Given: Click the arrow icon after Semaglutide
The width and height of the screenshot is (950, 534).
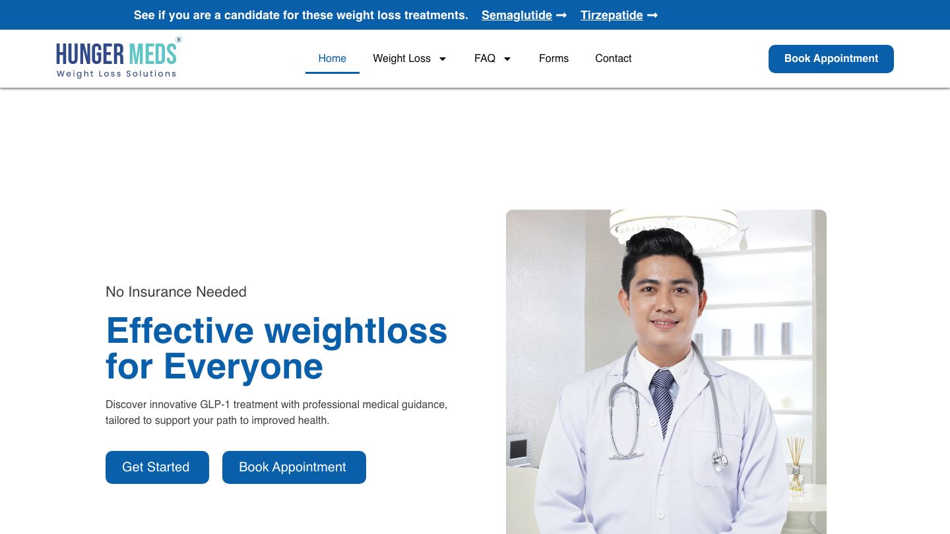Looking at the screenshot, I should [x=561, y=15].
